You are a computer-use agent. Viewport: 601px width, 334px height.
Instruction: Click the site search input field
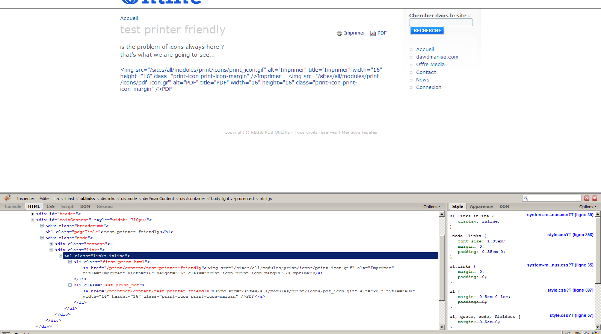(441, 23)
